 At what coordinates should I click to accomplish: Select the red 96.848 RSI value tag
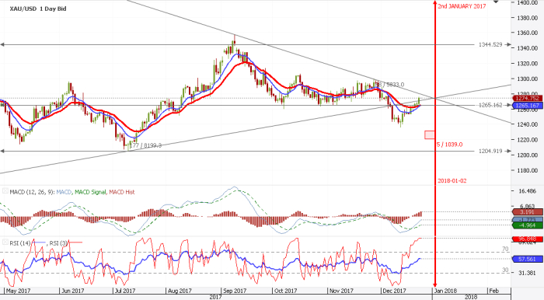(527, 239)
